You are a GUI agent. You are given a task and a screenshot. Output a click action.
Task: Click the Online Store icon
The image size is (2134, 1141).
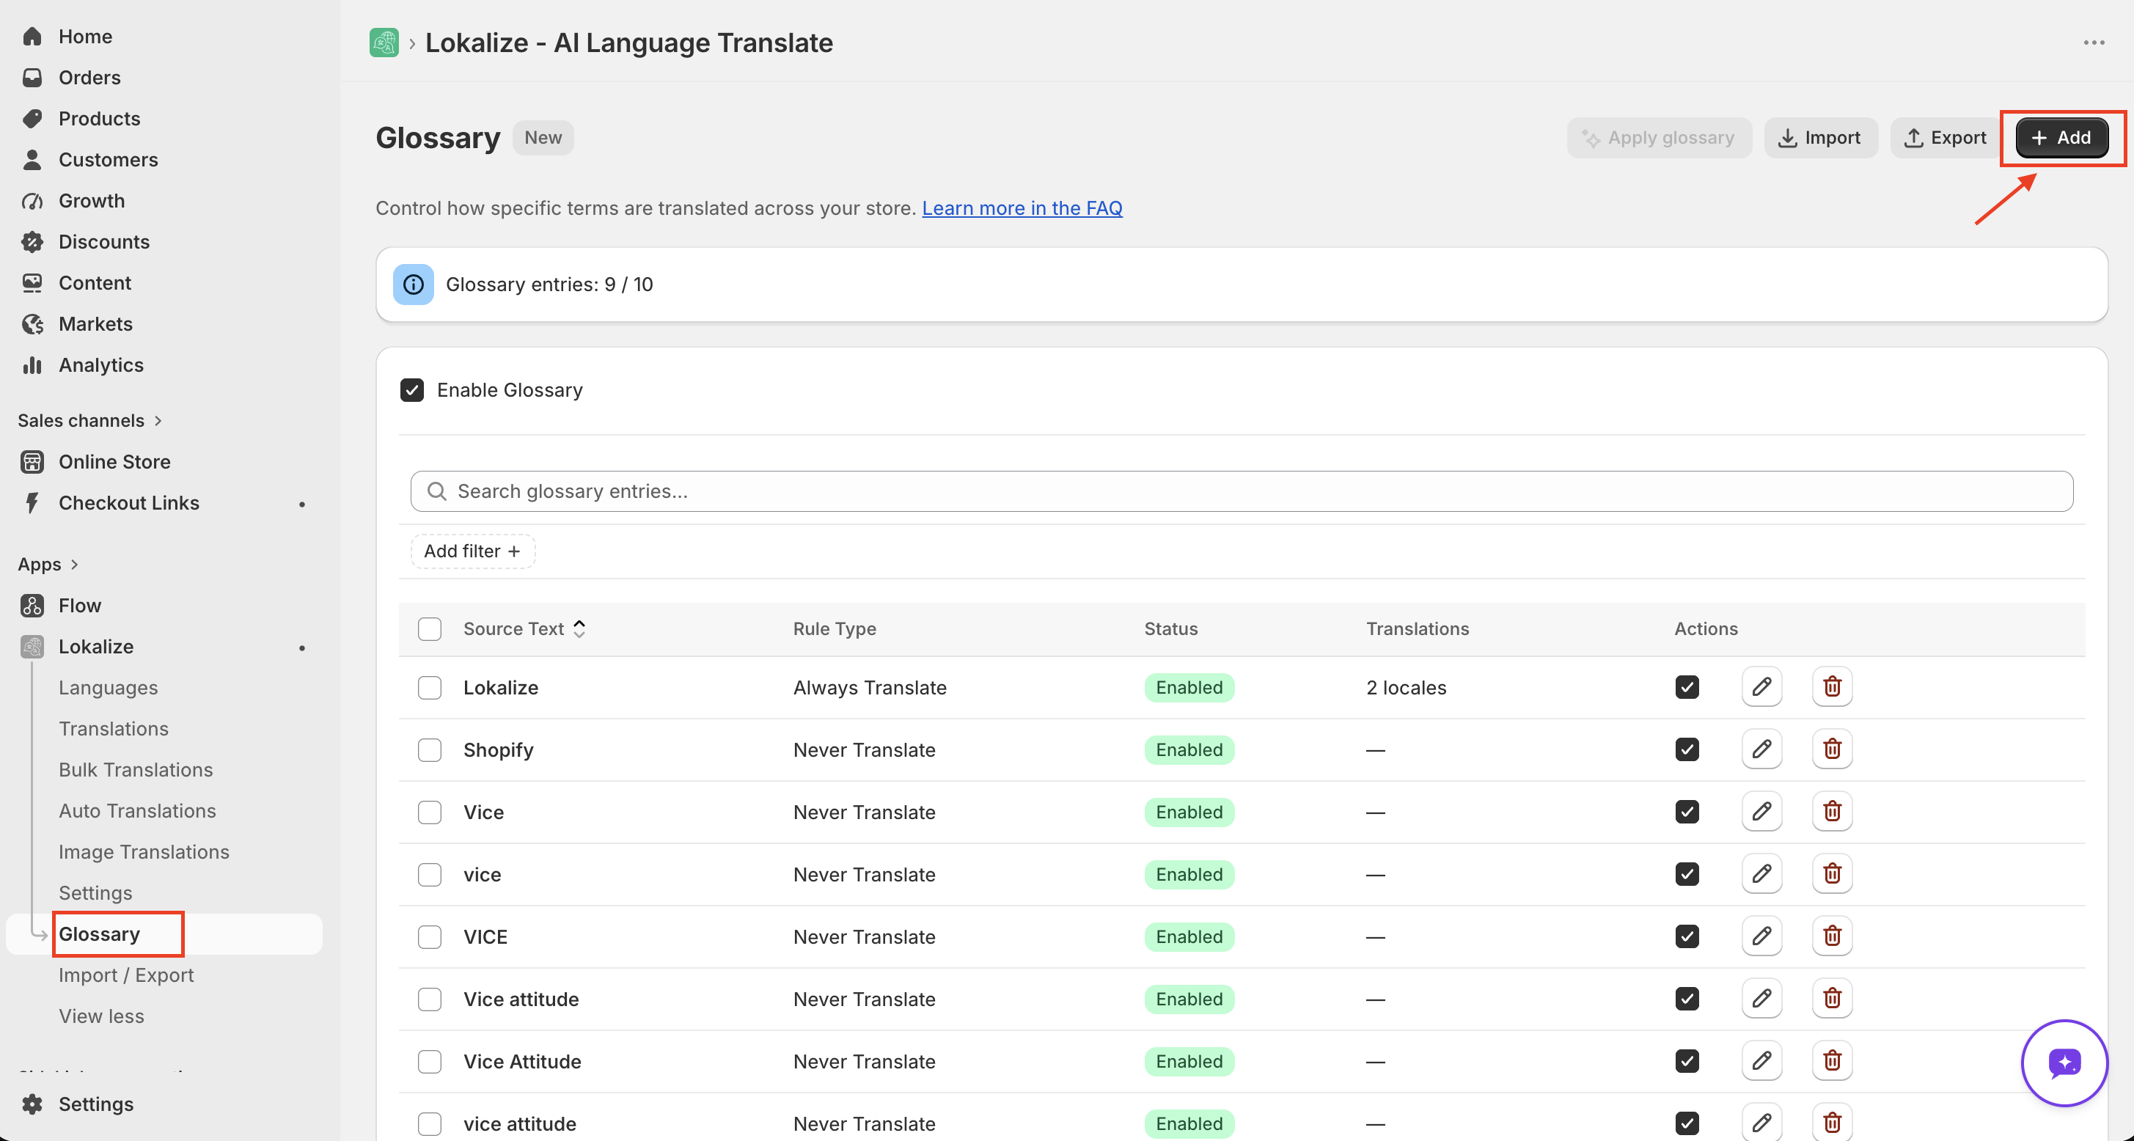click(32, 461)
